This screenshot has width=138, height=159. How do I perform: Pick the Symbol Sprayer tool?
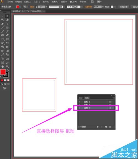point(2,59)
